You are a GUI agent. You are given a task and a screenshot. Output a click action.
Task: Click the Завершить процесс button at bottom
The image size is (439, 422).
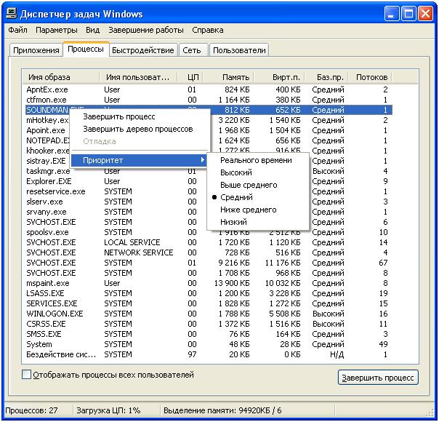[x=378, y=378]
